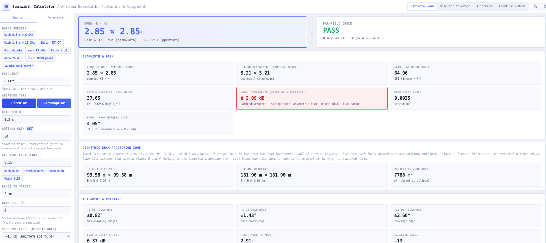Click the copy results icon in header
546x243 pixels.
535,6
